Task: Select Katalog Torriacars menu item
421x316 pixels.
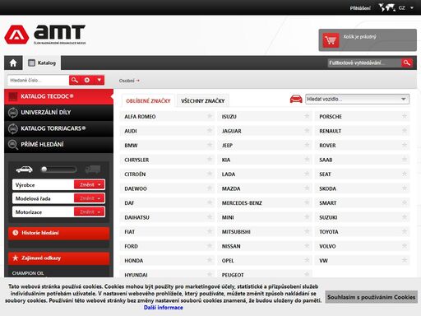Action: click(58, 128)
